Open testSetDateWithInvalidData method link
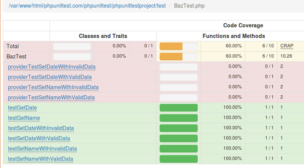Image resolution: width=304 pixels, height=168 pixels. coord(41,128)
